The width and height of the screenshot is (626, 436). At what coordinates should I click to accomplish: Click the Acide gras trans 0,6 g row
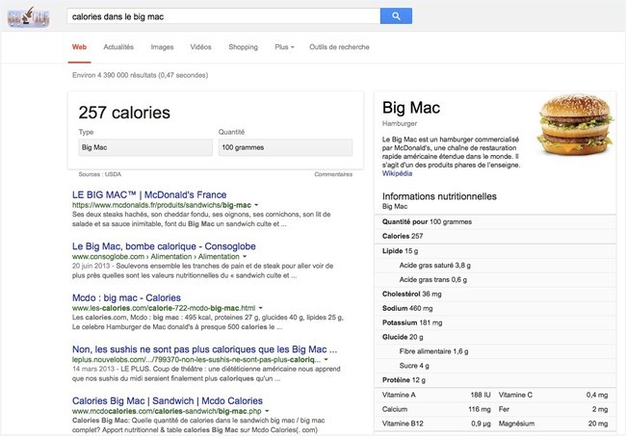pyautogui.click(x=495, y=280)
